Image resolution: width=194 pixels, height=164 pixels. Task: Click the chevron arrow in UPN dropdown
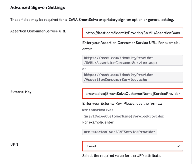pos(178,146)
